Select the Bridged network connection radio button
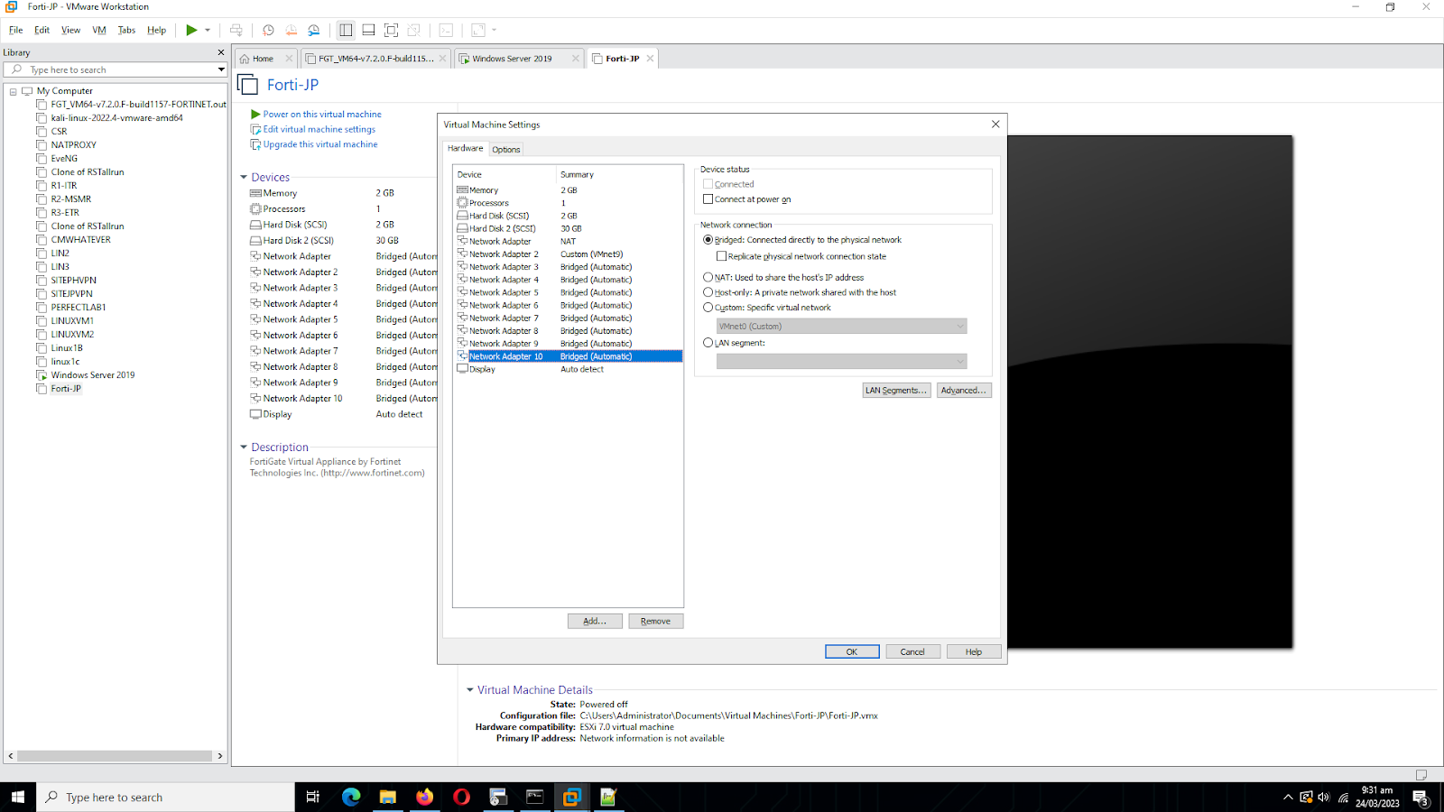The height and width of the screenshot is (812, 1444). 708,240
